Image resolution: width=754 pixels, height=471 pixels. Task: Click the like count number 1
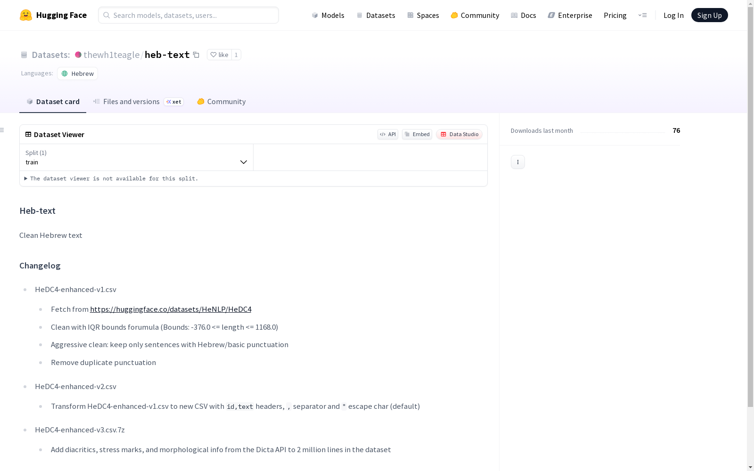pos(236,55)
